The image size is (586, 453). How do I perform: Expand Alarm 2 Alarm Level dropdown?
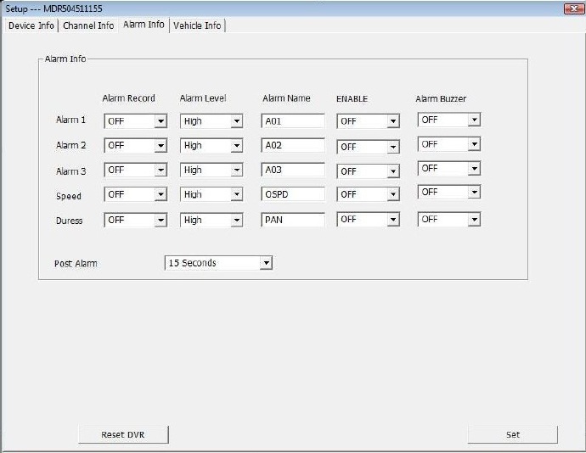(x=211, y=145)
